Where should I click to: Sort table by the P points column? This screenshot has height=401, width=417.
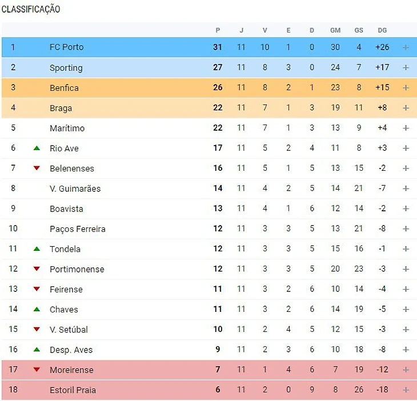pyautogui.click(x=218, y=30)
